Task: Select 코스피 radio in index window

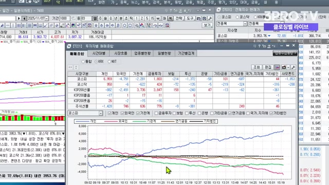Action: (220, 17)
